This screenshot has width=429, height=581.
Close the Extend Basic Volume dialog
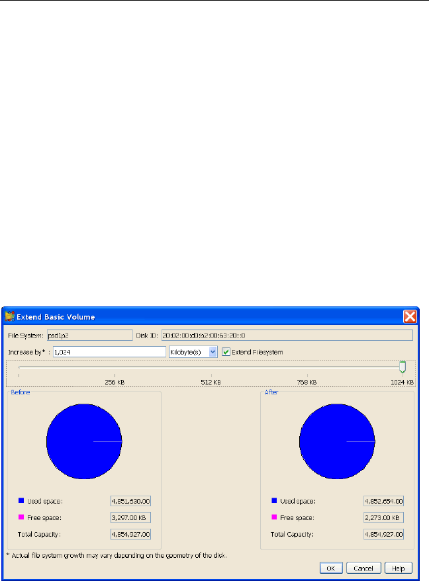point(410,317)
